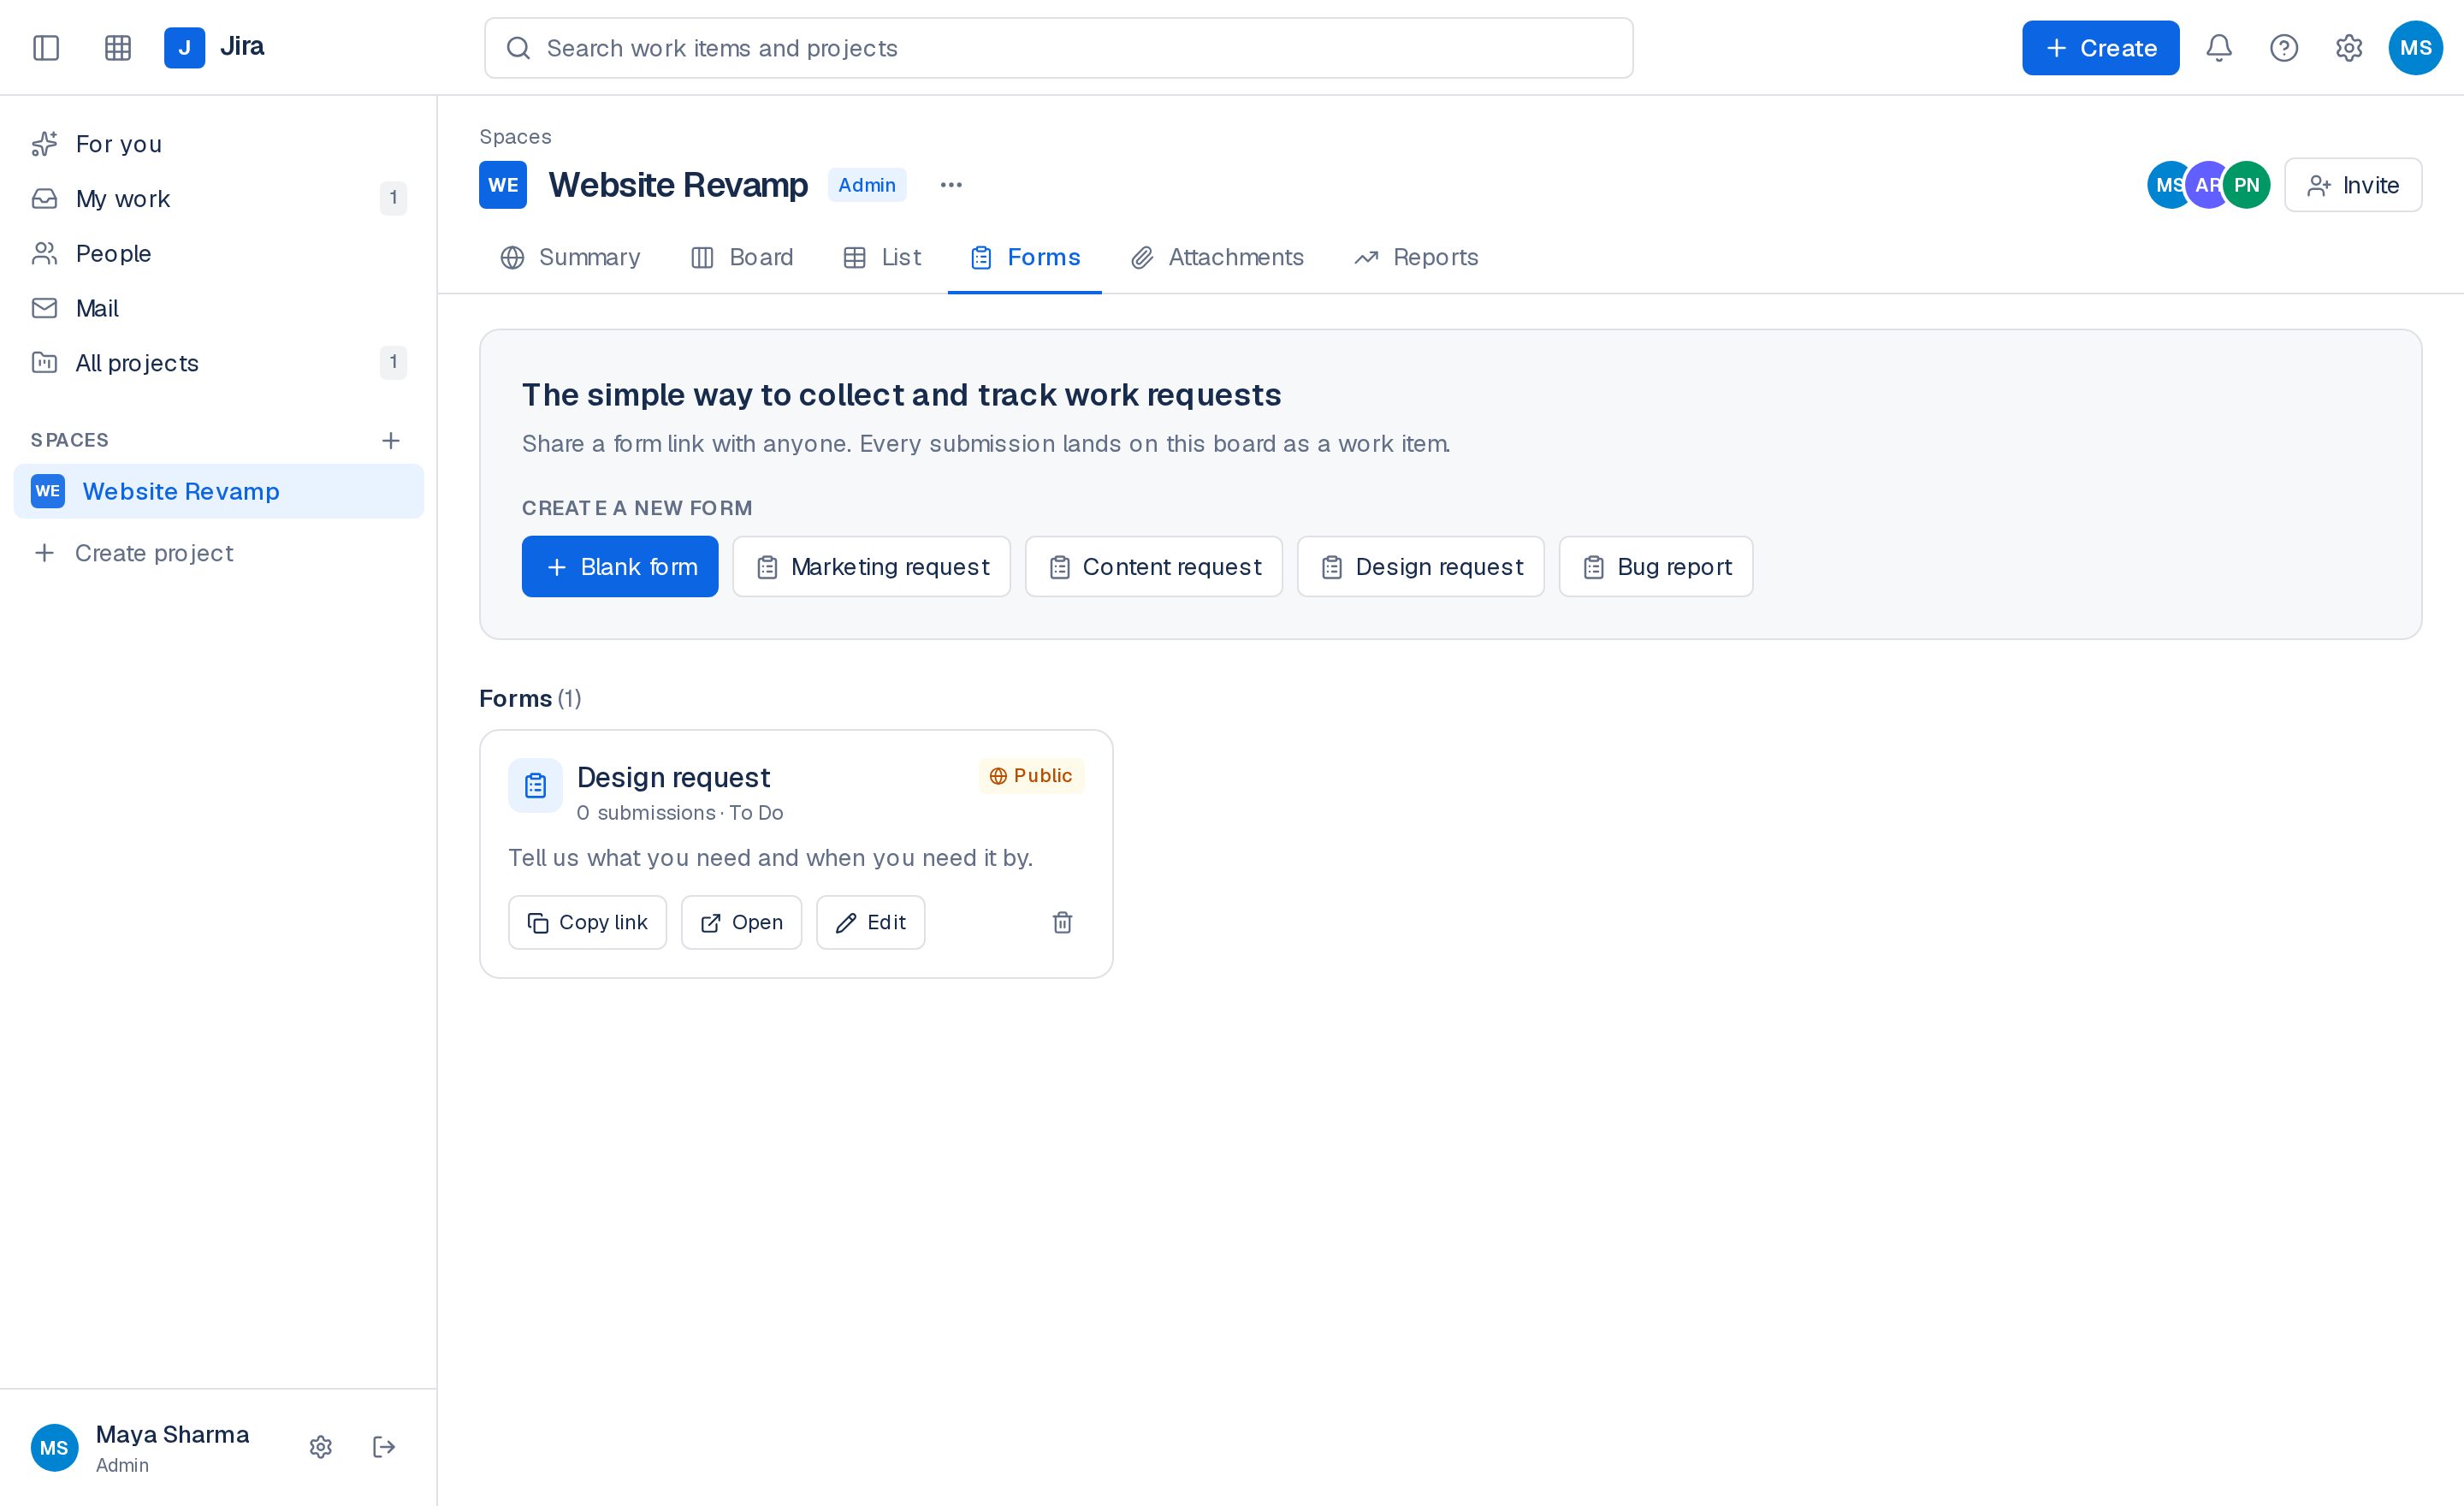Click the Jira logo
The height and width of the screenshot is (1506, 2464).
click(x=214, y=47)
